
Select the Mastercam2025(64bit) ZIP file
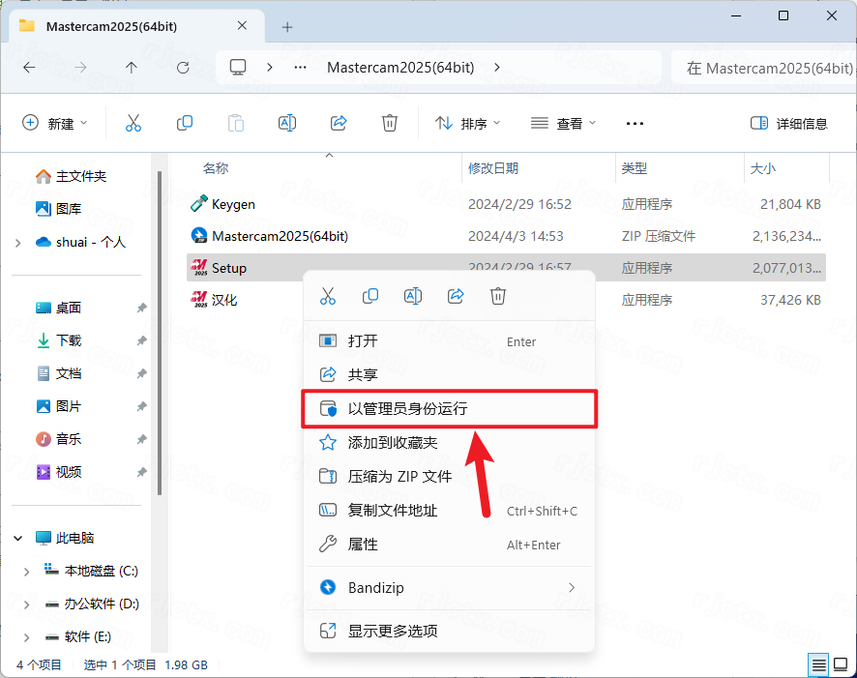click(x=506, y=236)
